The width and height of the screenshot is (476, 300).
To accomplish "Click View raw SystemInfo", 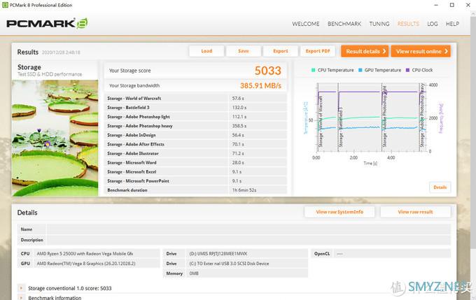I will pyautogui.click(x=339, y=212).
